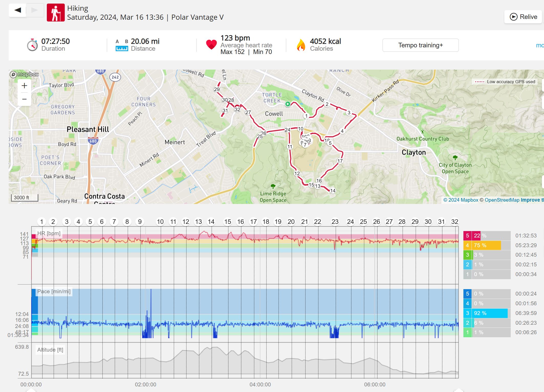Click the heart rate heart icon

211,45
